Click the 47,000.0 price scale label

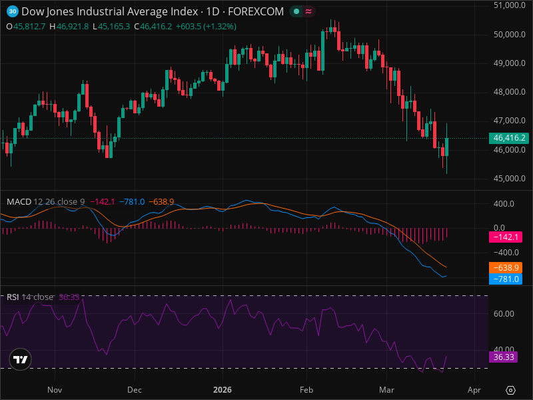tap(509, 121)
